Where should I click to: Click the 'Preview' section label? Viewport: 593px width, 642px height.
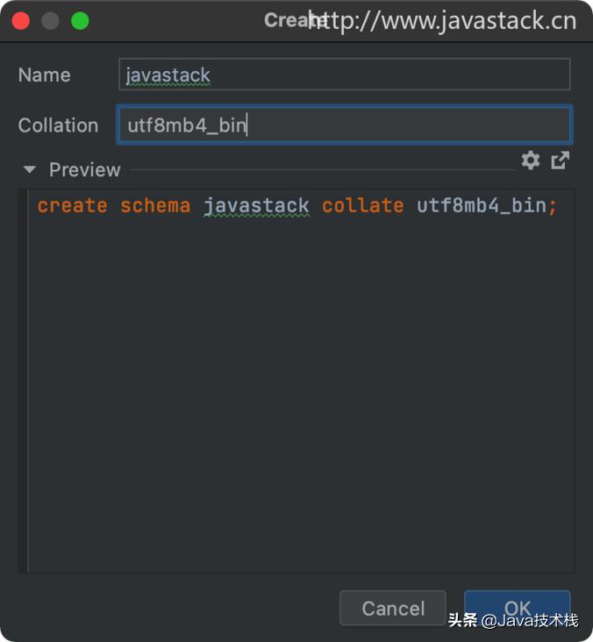(85, 169)
